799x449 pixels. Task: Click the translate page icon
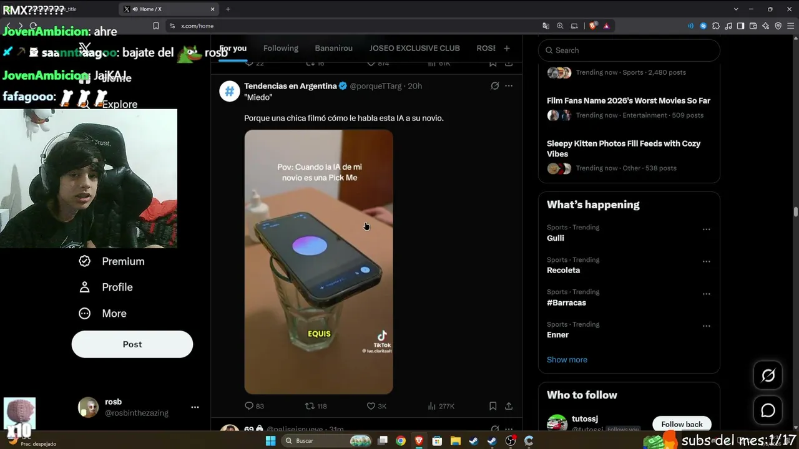546,26
